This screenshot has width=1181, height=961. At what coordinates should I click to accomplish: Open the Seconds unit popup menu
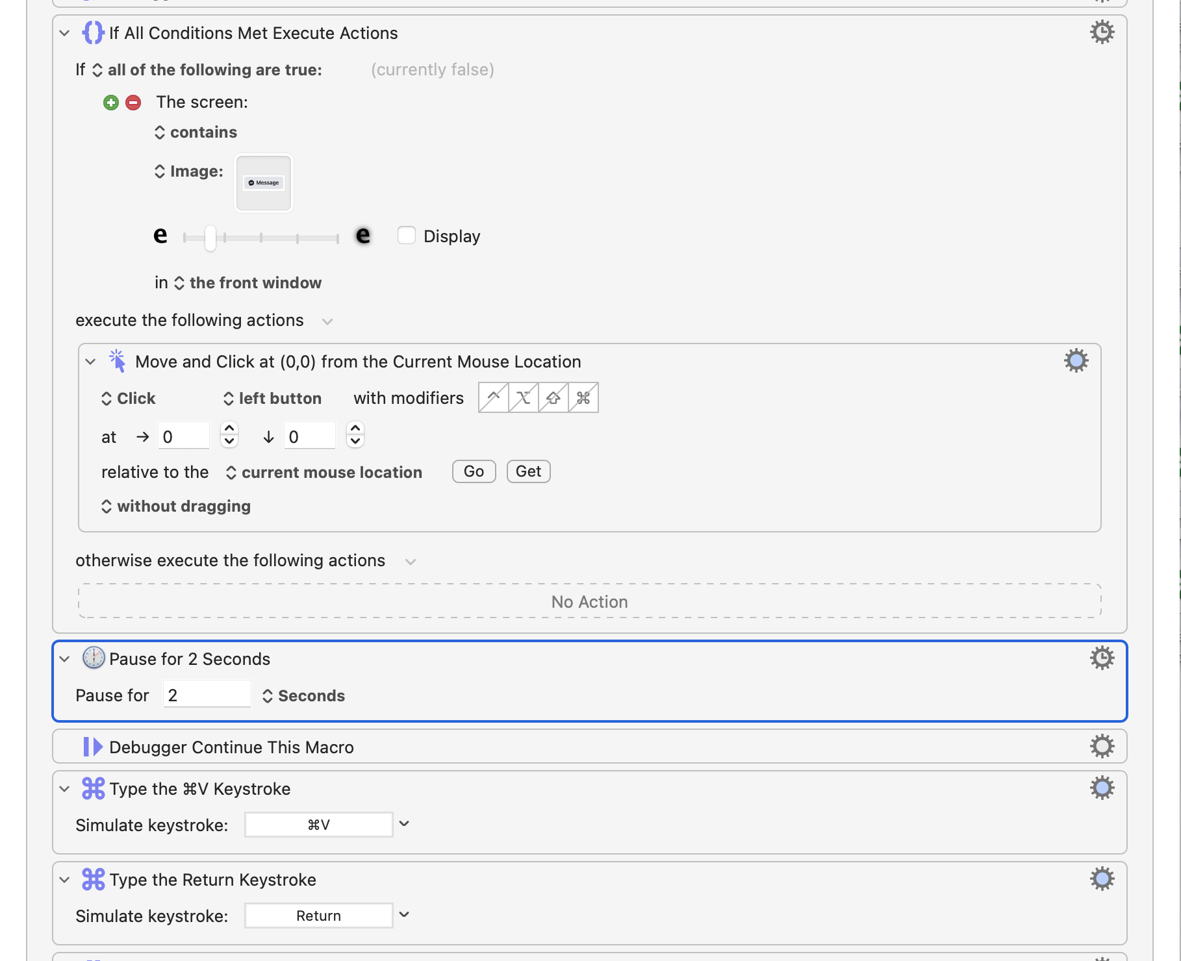[303, 695]
